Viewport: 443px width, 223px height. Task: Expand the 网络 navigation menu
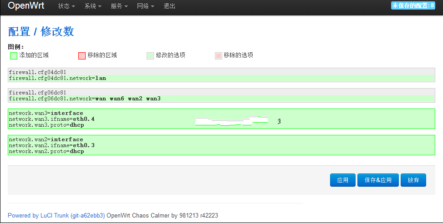tap(146, 6)
